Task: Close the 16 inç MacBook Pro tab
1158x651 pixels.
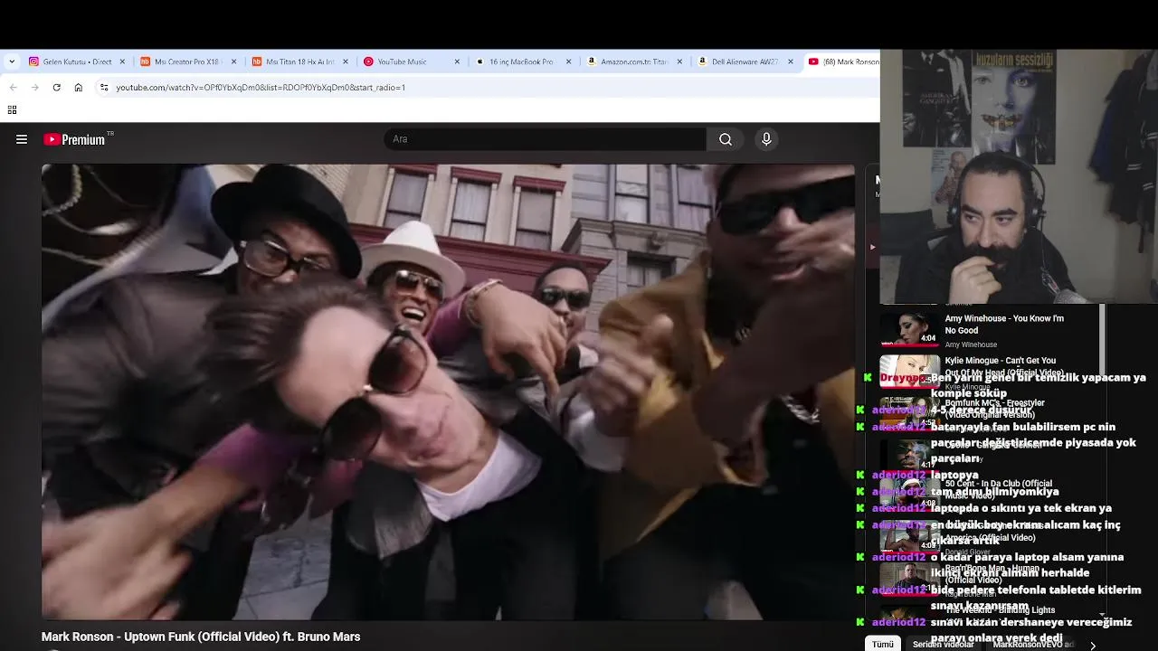Action: tap(569, 61)
